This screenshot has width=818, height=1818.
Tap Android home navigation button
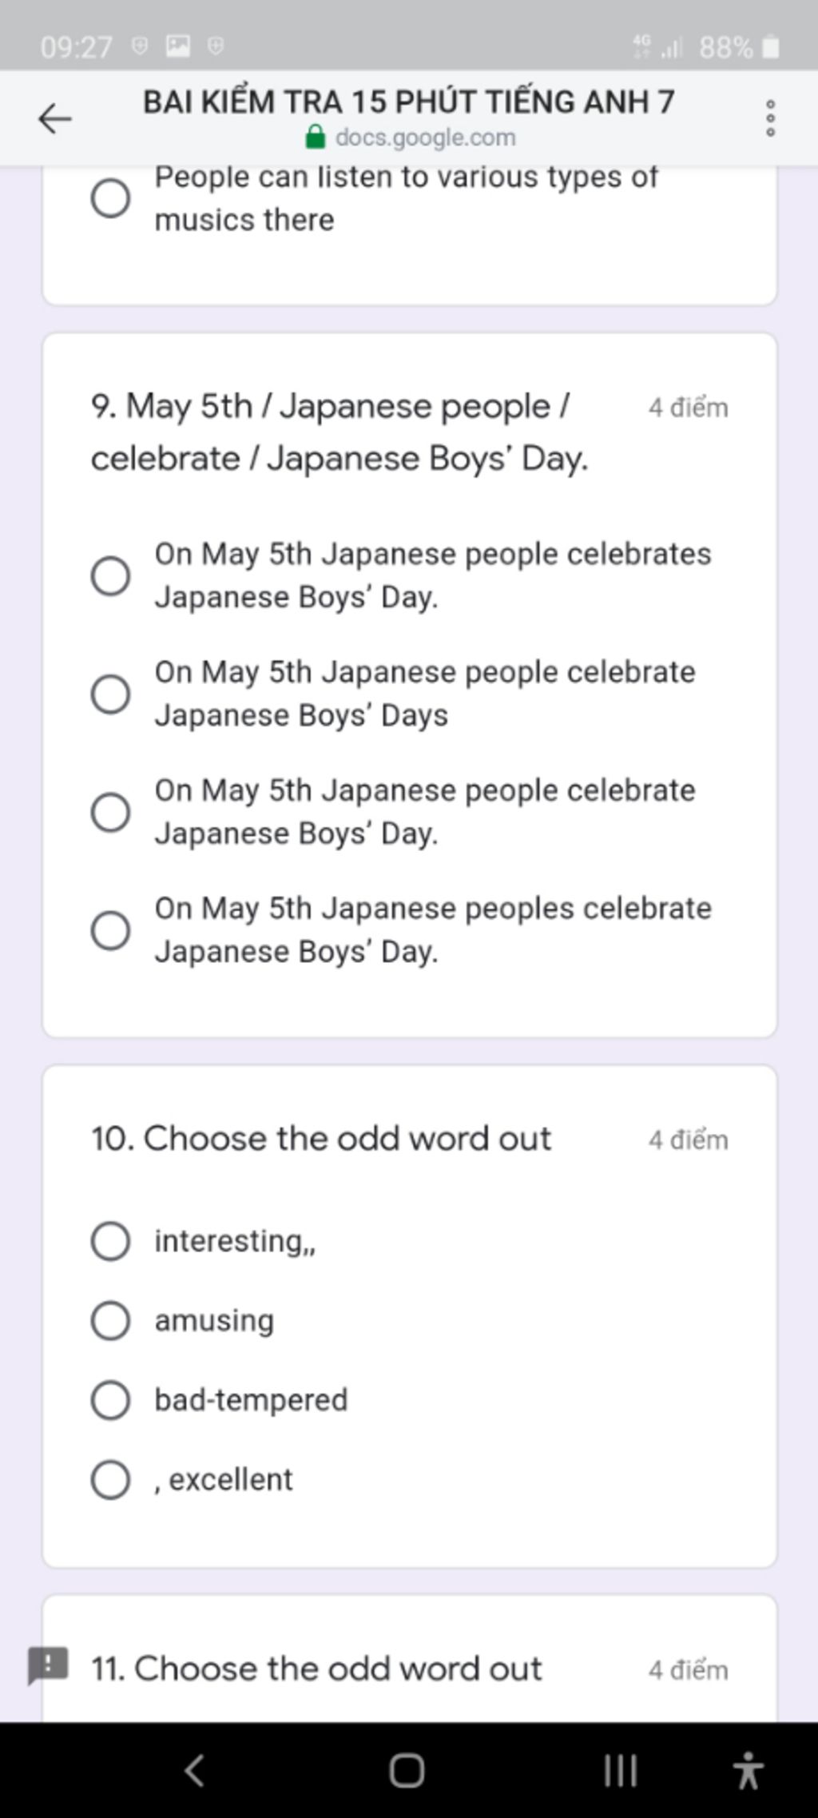tap(407, 1770)
